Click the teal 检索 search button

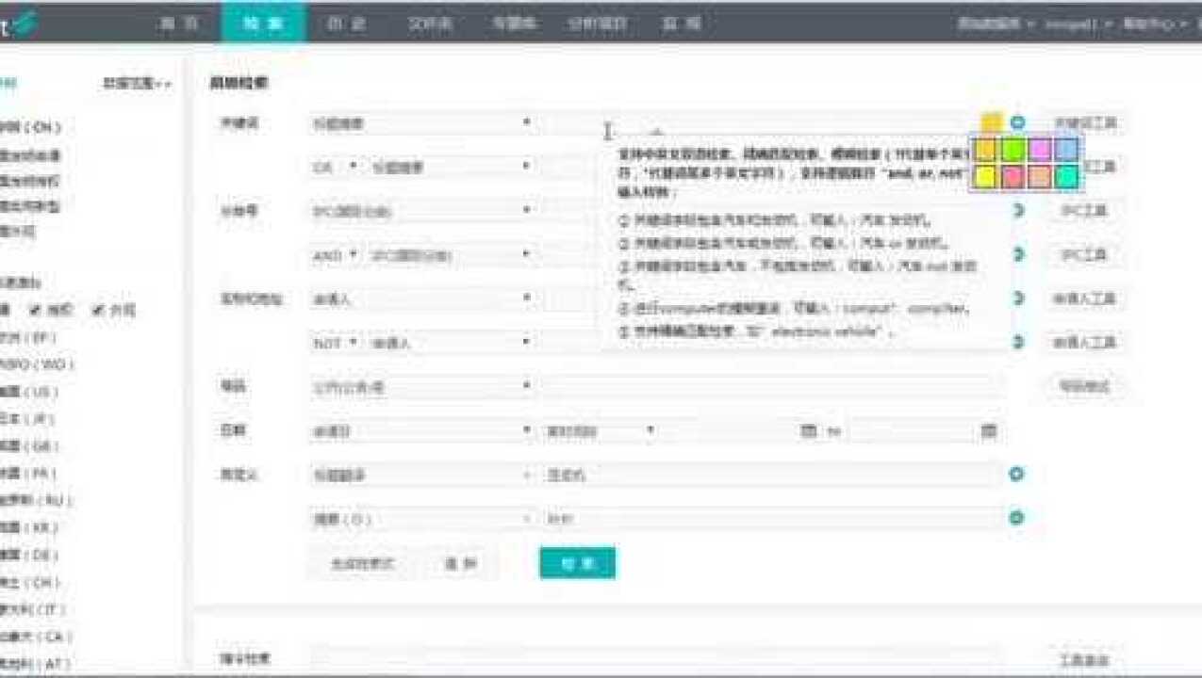(x=578, y=562)
